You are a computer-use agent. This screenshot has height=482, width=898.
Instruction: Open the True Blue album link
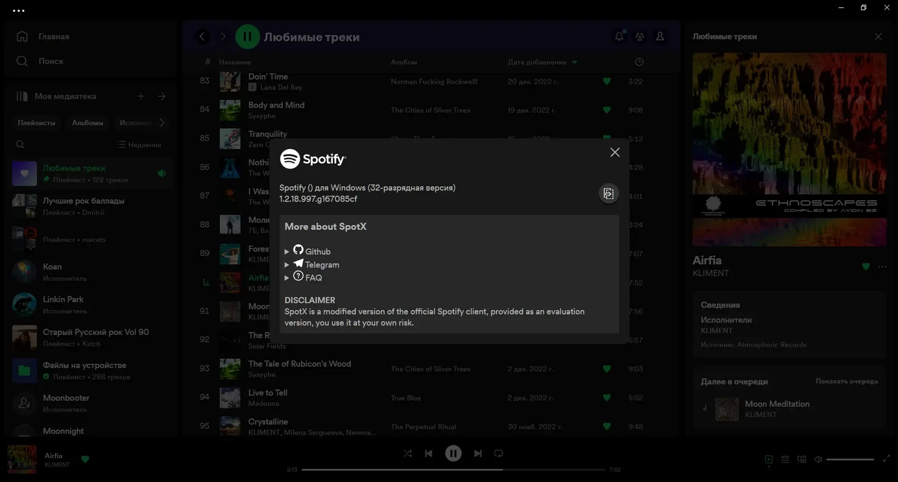click(406, 398)
